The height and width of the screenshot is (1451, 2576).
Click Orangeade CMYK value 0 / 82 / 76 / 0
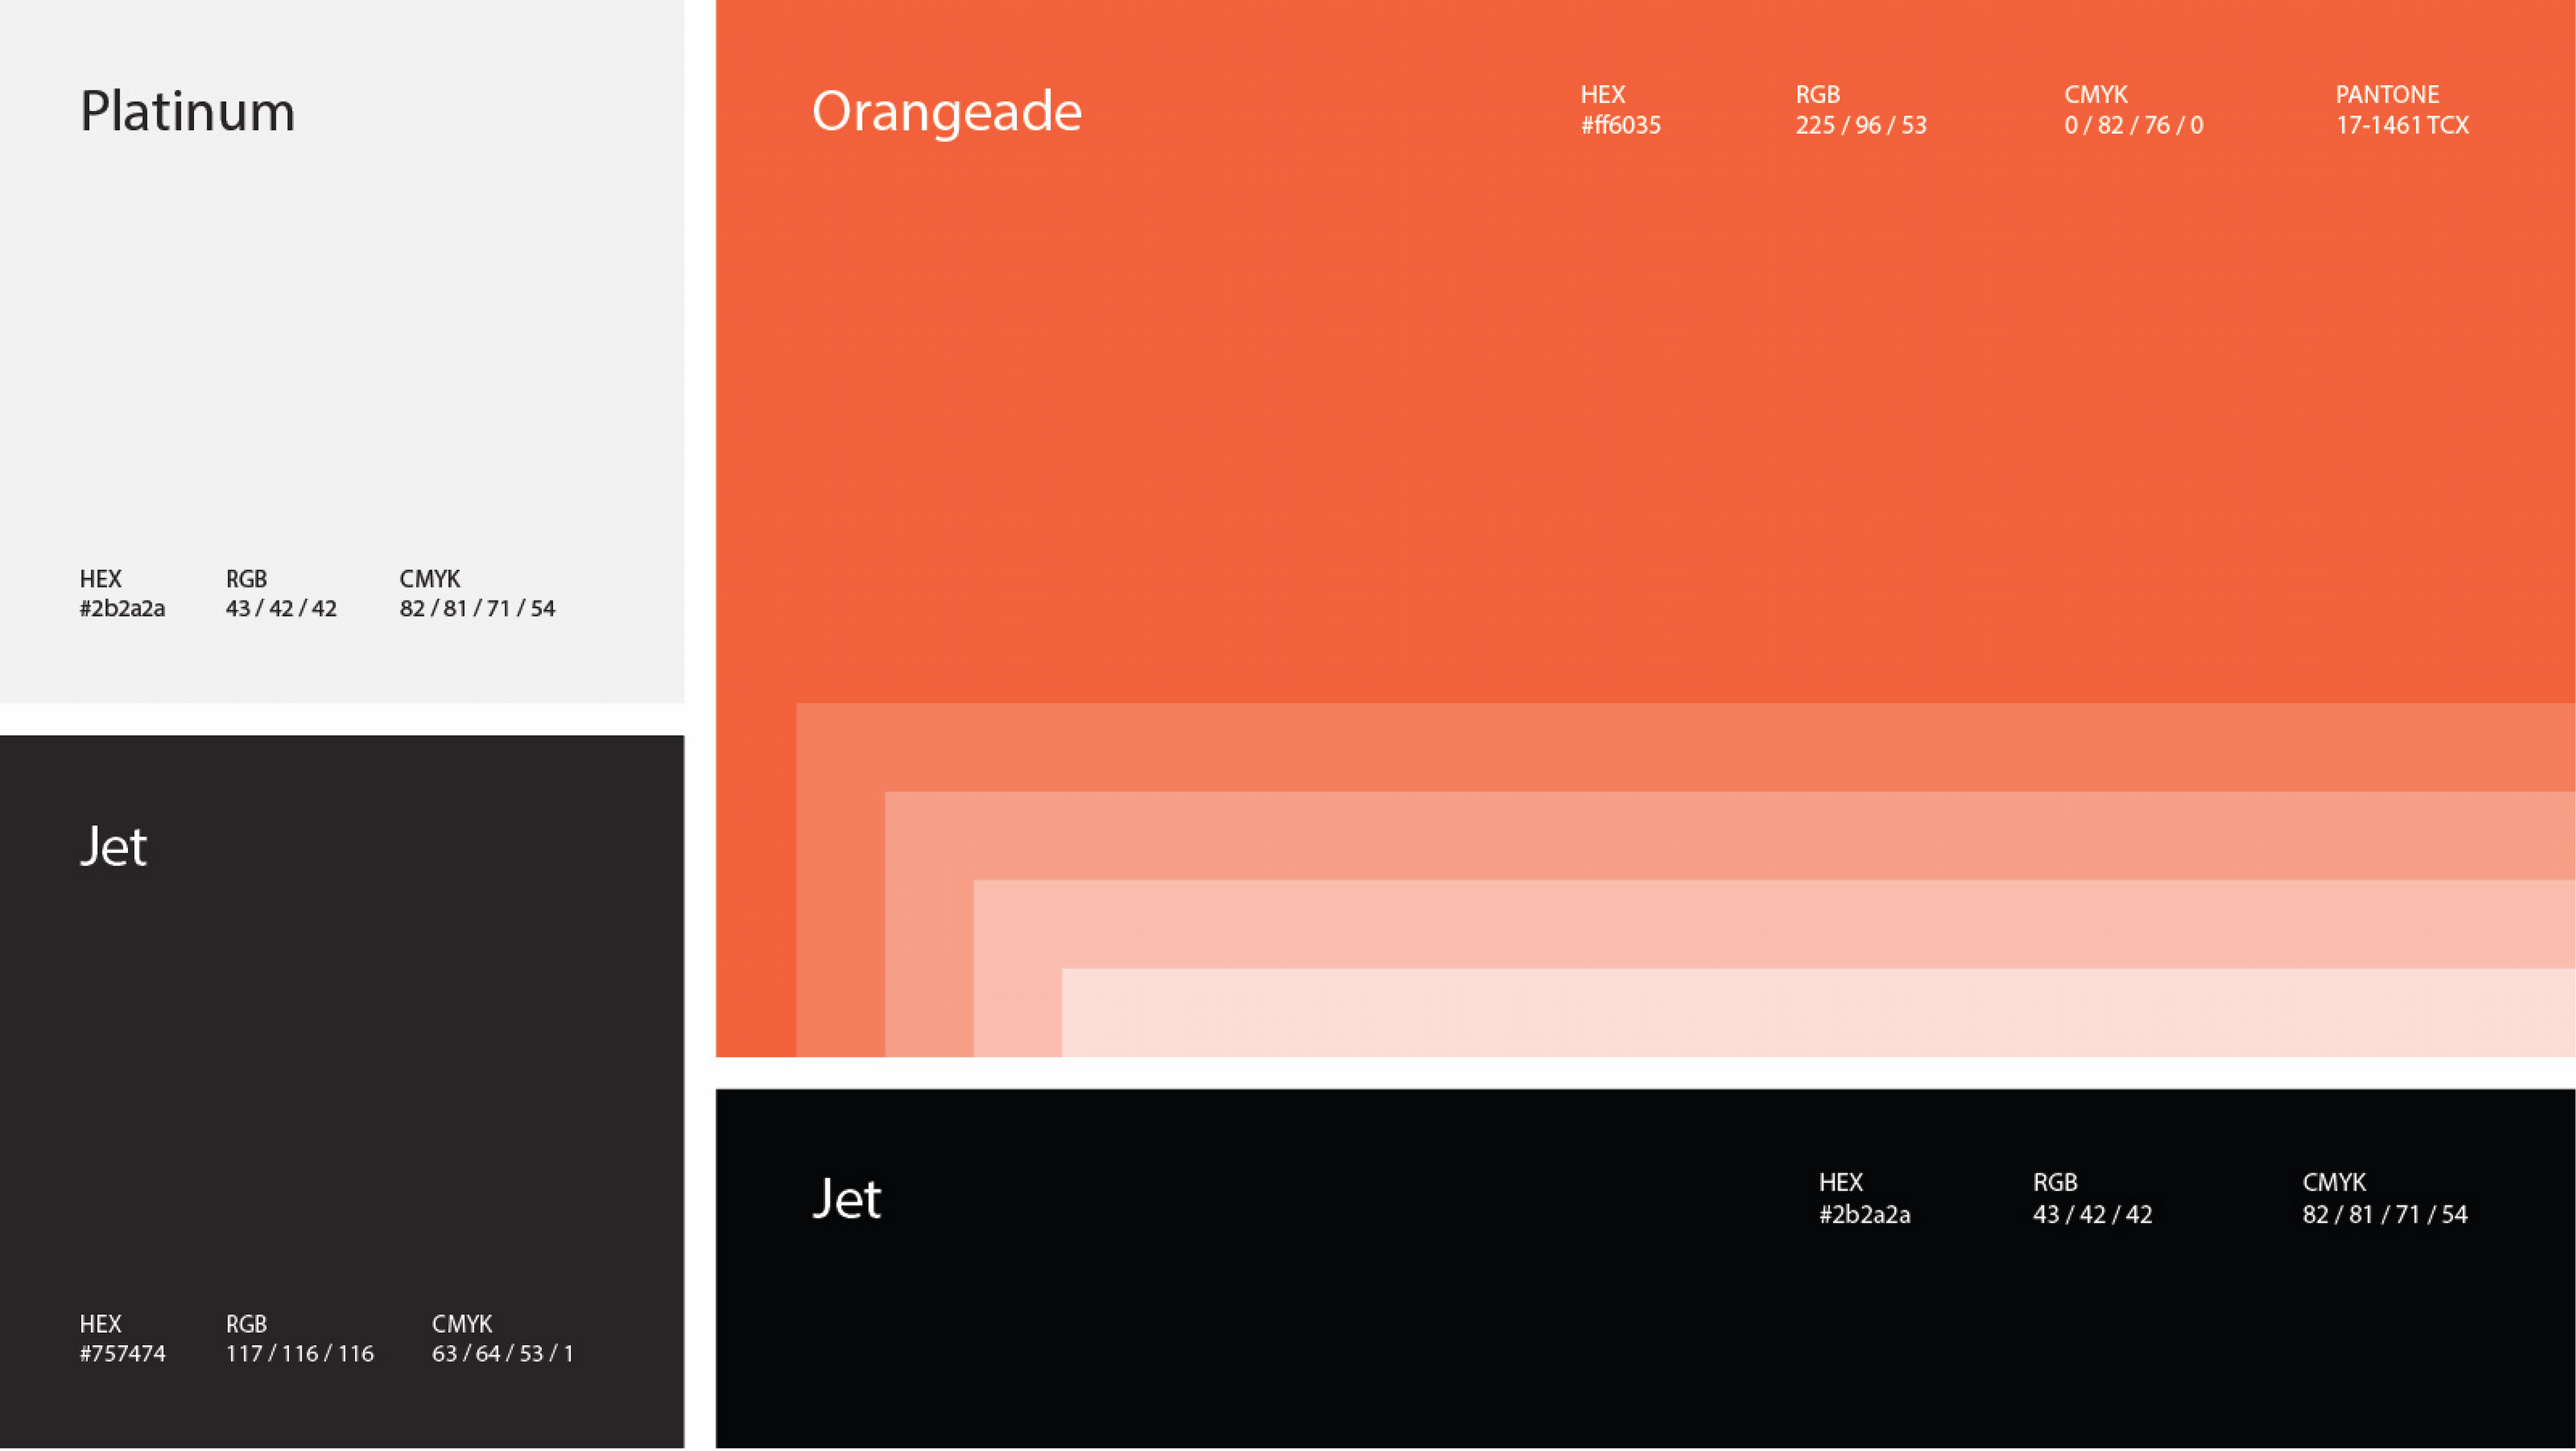[x=2133, y=126]
